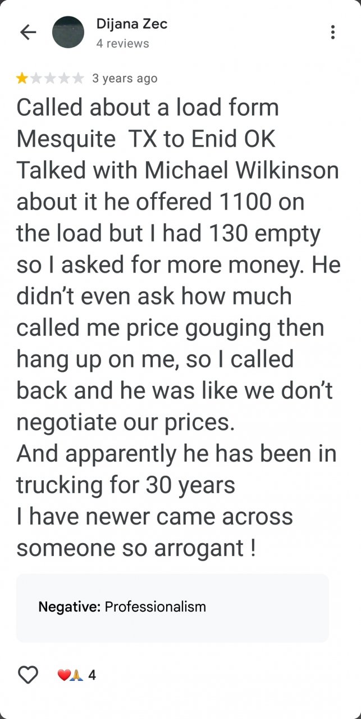View the reviewer's "4 reviews" link

point(122,43)
